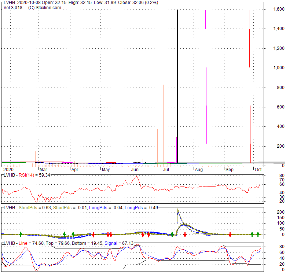Click the 'LongPds = -0.49' legend entry

tap(142, 208)
